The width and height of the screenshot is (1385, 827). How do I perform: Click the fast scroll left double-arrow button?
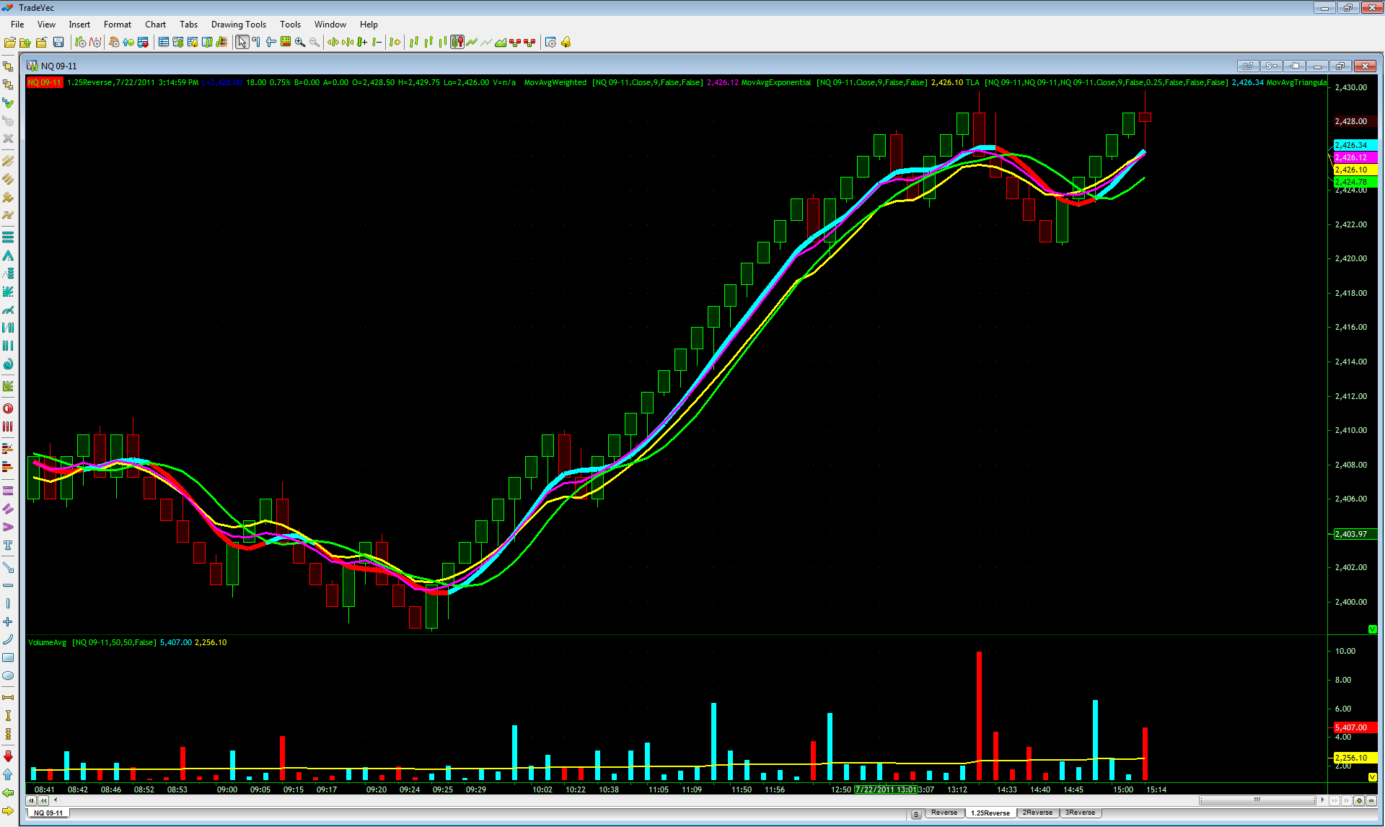point(43,800)
